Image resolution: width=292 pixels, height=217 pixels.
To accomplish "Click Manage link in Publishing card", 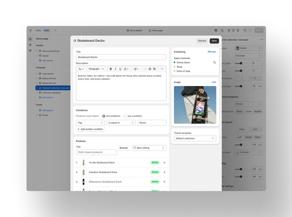I will (212, 52).
